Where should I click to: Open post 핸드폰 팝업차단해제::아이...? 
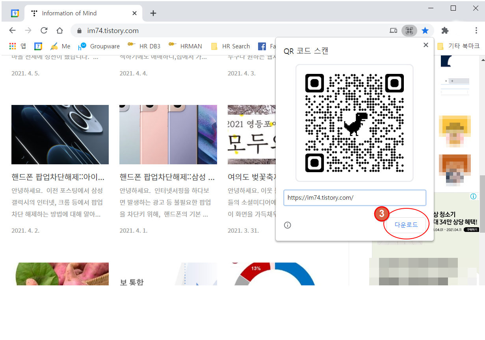point(58,177)
